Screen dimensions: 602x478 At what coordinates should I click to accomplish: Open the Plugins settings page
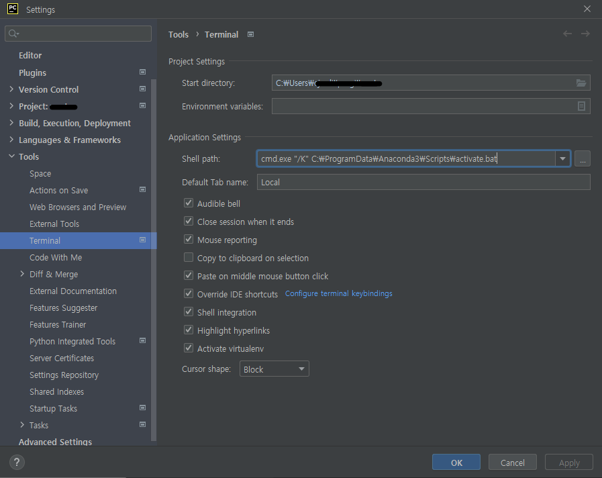[33, 73]
